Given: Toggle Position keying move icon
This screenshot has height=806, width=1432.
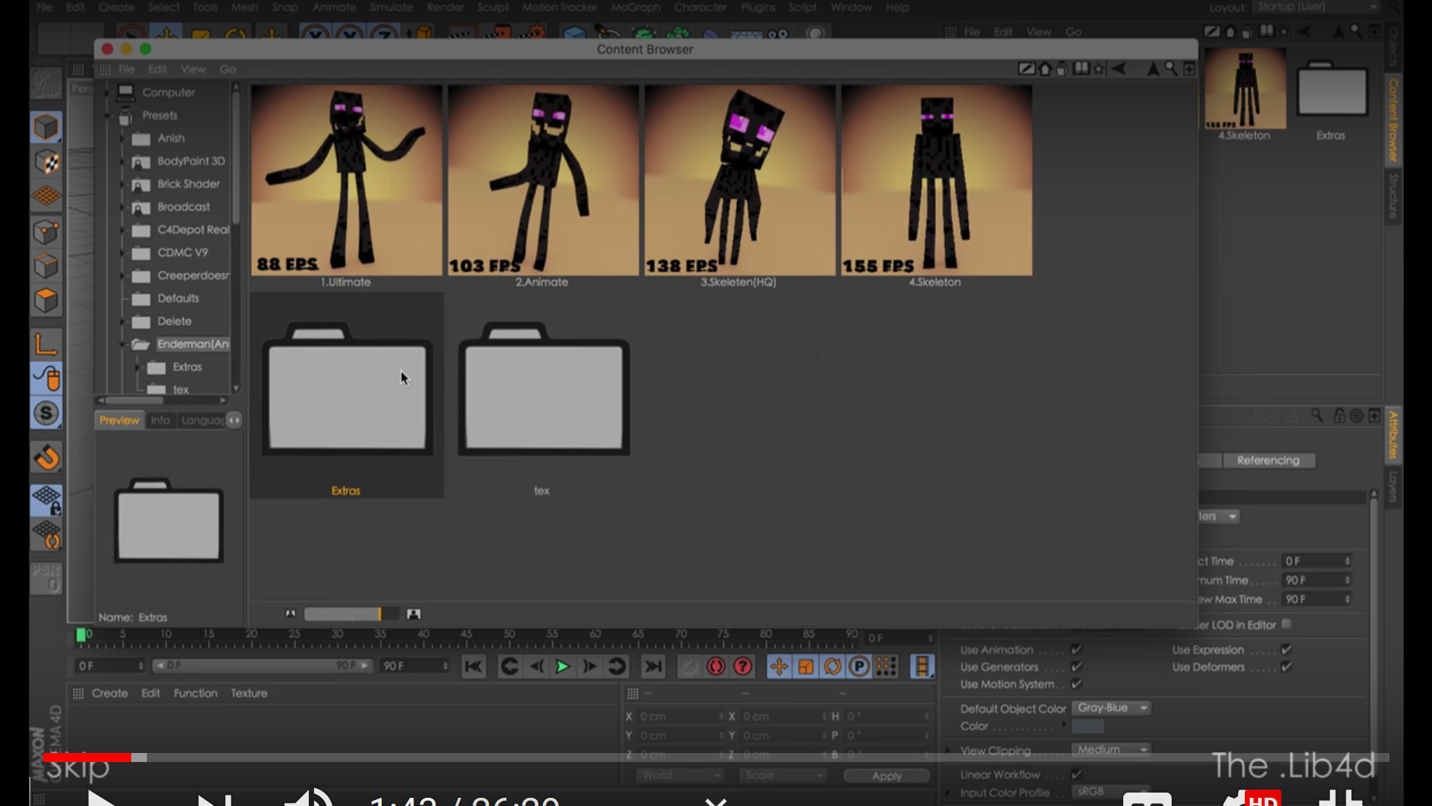Looking at the screenshot, I should point(779,666).
